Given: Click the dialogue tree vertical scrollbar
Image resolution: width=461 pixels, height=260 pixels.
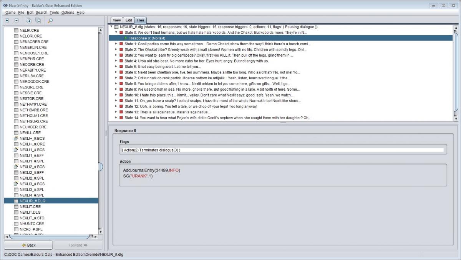Looking at the screenshot, I should point(456,73).
